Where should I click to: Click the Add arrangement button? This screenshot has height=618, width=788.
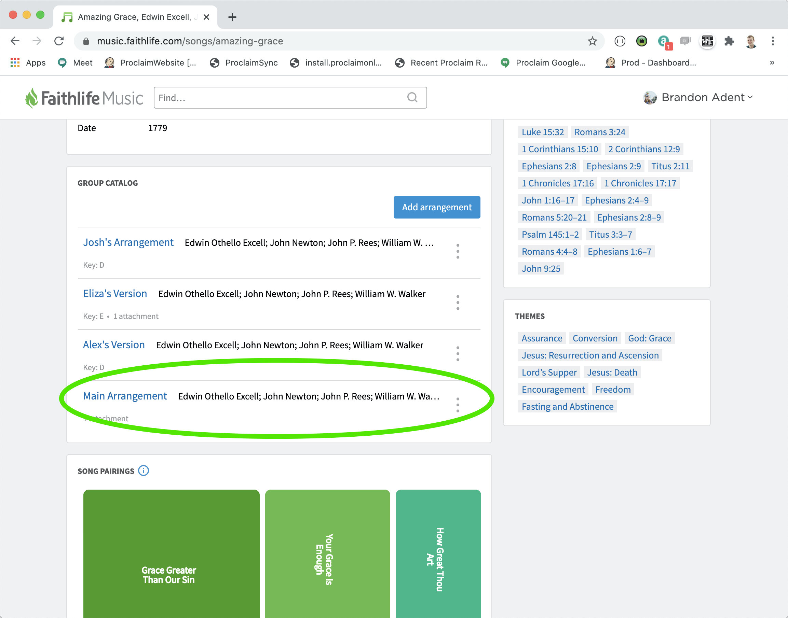click(437, 207)
